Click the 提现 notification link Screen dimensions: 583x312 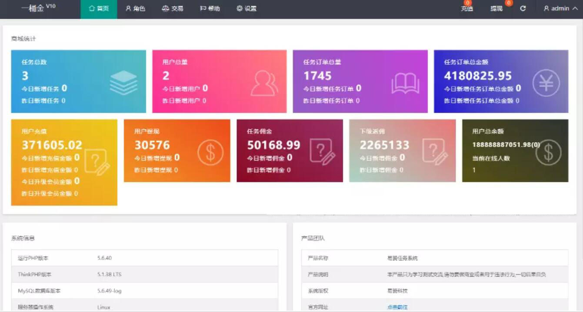(x=496, y=9)
